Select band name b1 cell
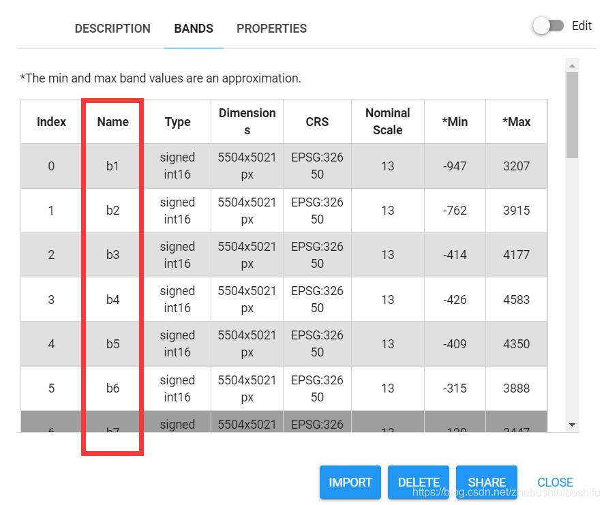Image resolution: width=606 pixels, height=505 pixels. pos(112,166)
